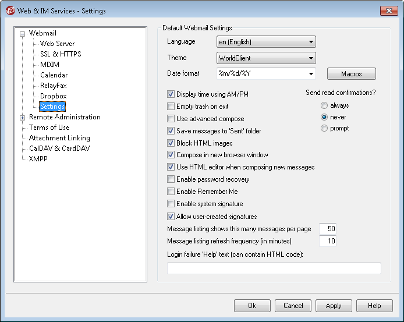The height and width of the screenshot is (322, 404).
Task: Uncheck Display time using AM/PM
Action: [x=171, y=94]
